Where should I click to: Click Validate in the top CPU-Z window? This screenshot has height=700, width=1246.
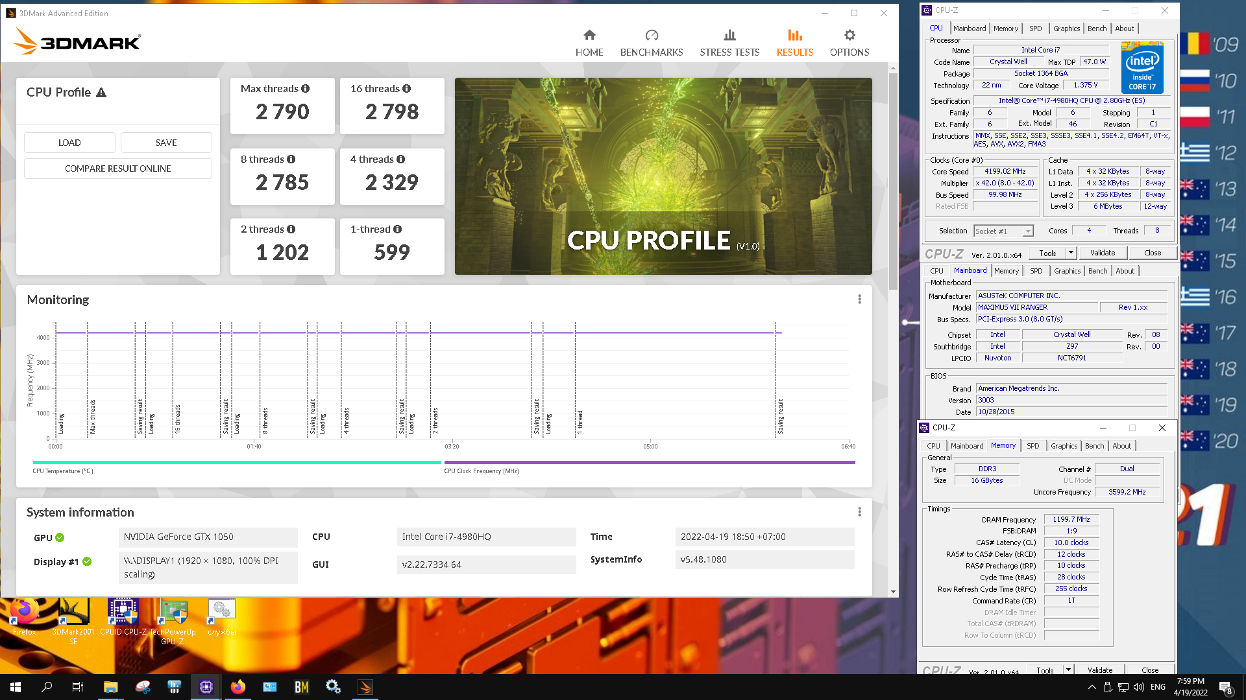pos(1102,253)
